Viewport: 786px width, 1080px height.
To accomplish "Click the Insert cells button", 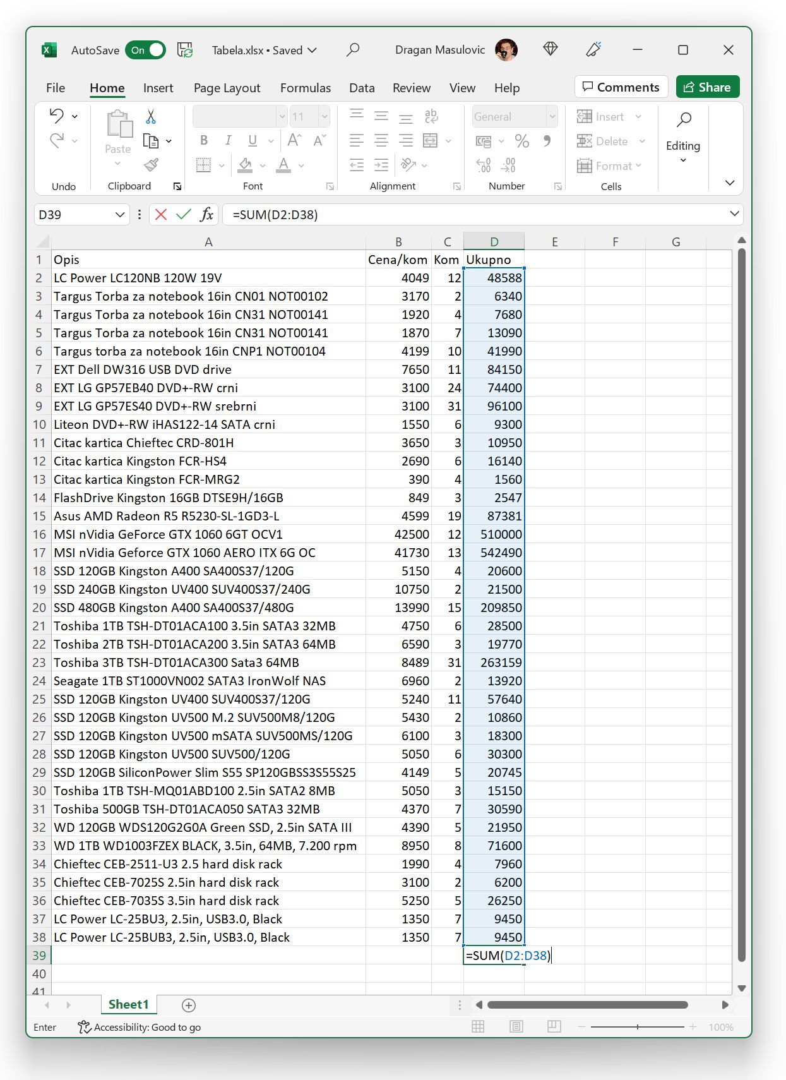I will pos(601,116).
